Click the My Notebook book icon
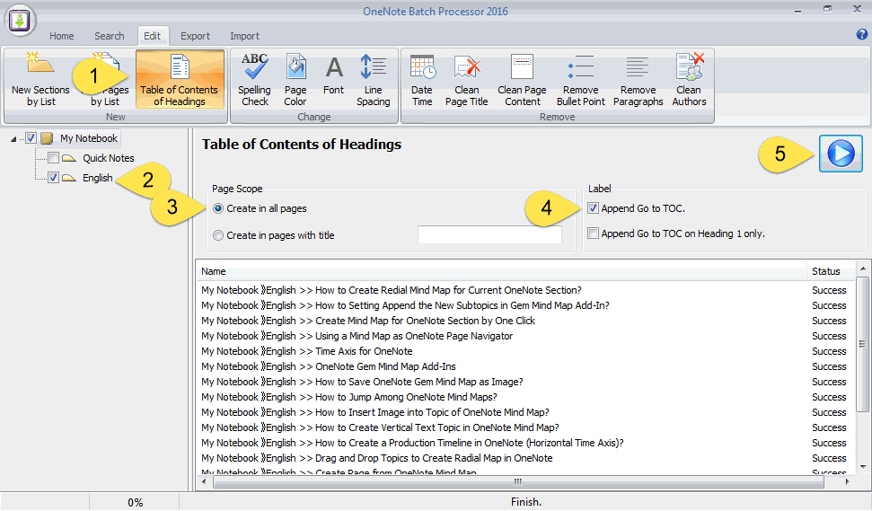Image resolution: width=872 pixels, height=511 pixels. click(x=48, y=138)
